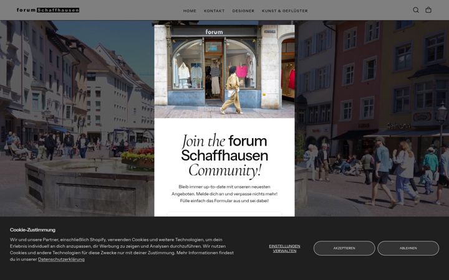This screenshot has height=280, width=449.
Task: Click the 'Cookie-Zustimmung' banner title
Action: [x=32, y=230]
